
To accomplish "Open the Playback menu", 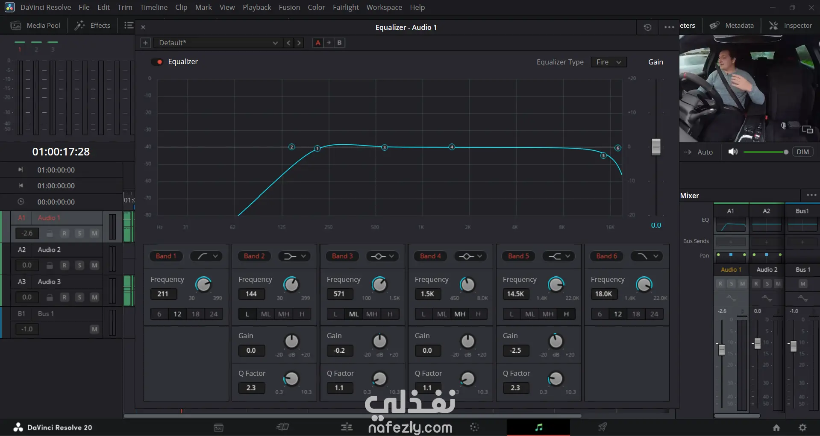I will pyautogui.click(x=257, y=7).
